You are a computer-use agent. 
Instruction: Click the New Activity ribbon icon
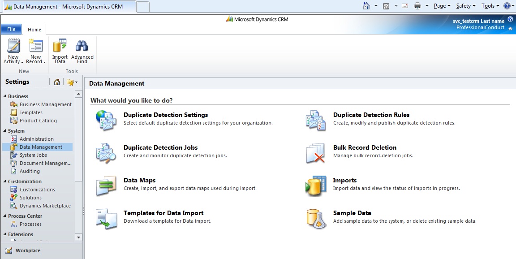pyautogui.click(x=13, y=46)
